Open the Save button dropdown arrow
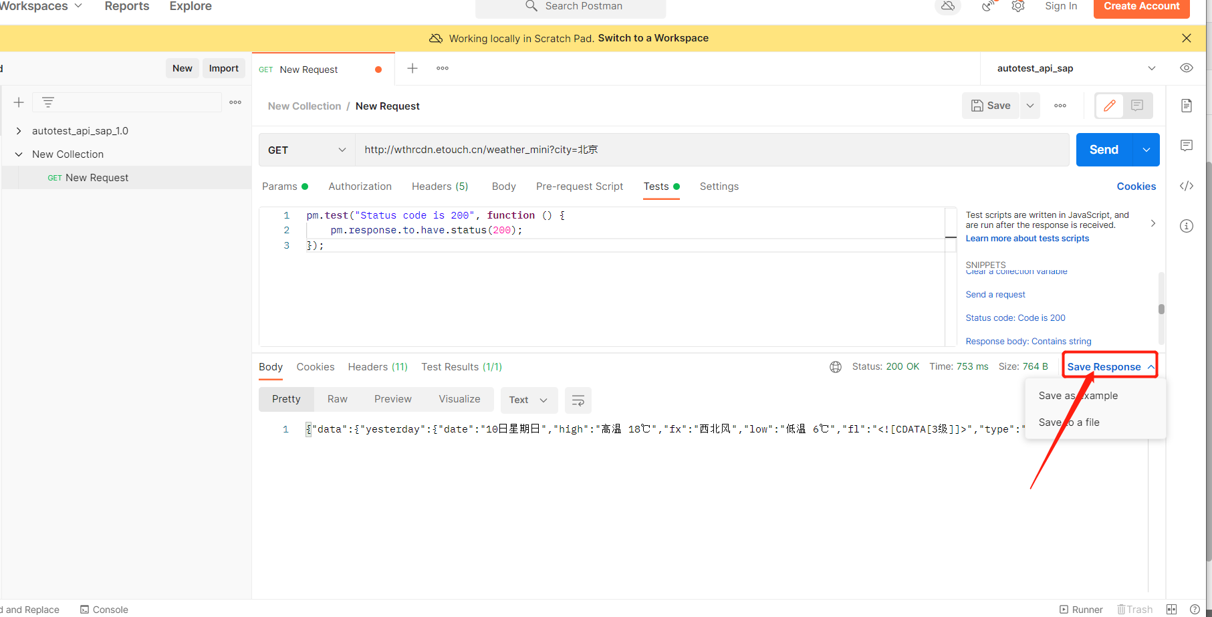 [1030, 106]
